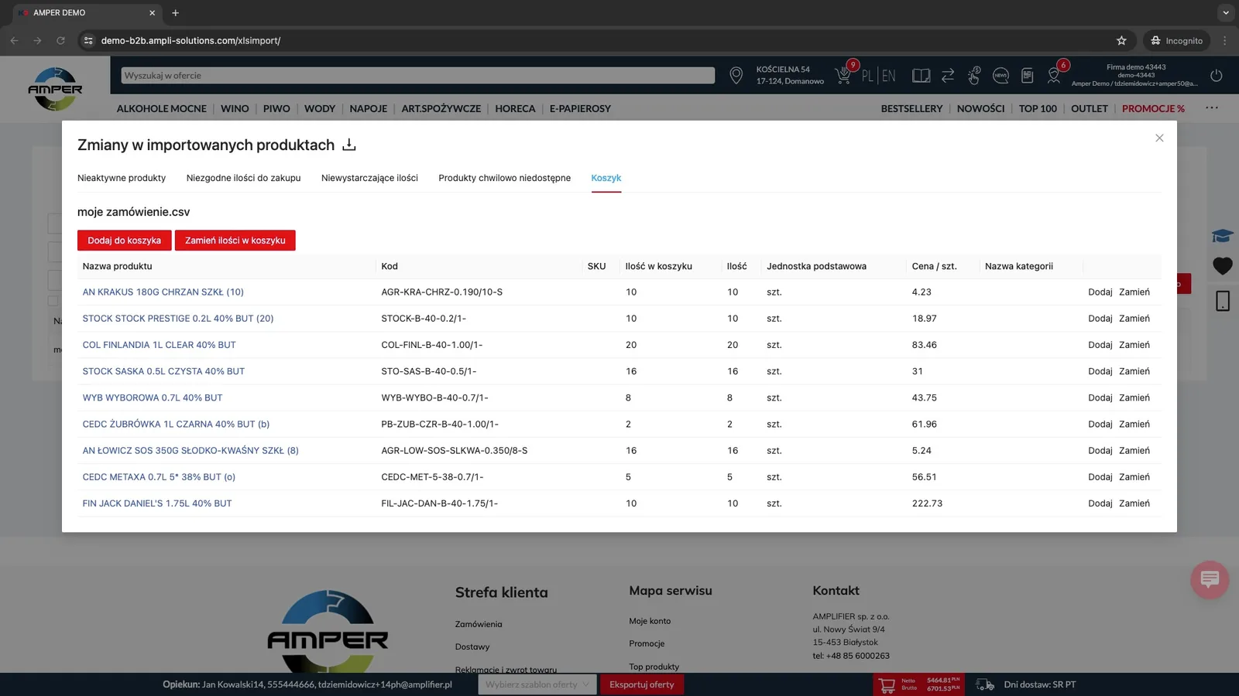Bookmark this page with the star icon
The height and width of the screenshot is (696, 1239).
tap(1121, 40)
